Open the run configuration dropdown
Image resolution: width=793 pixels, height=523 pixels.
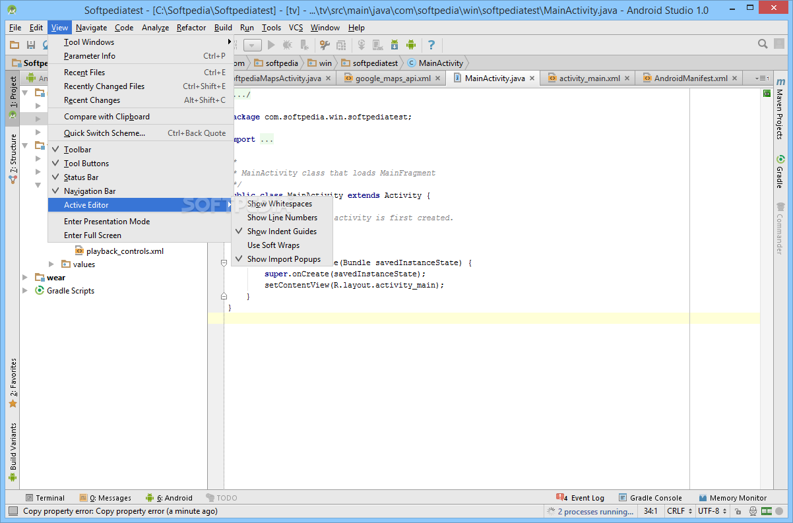pos(253,45)
